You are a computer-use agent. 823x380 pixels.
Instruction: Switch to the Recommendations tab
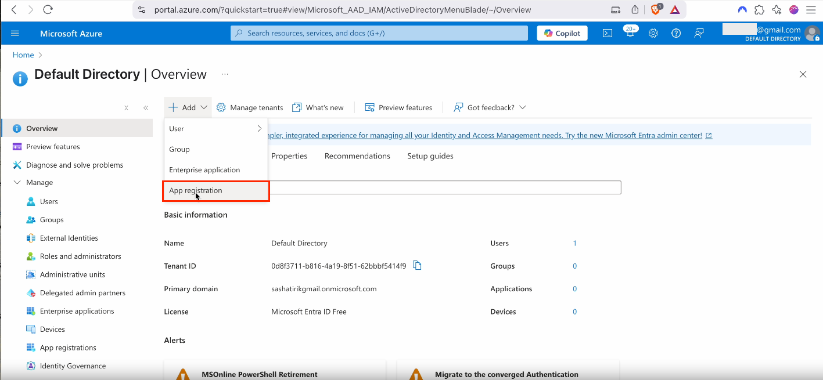pyautogui.click(x=357, y=156)
